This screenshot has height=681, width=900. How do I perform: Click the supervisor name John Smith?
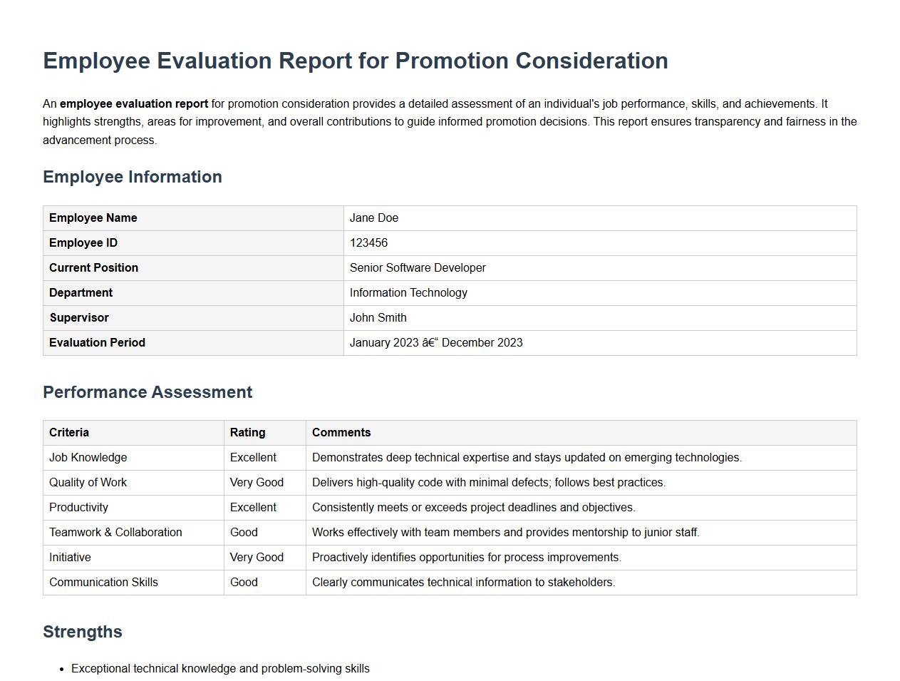point(378,317)
